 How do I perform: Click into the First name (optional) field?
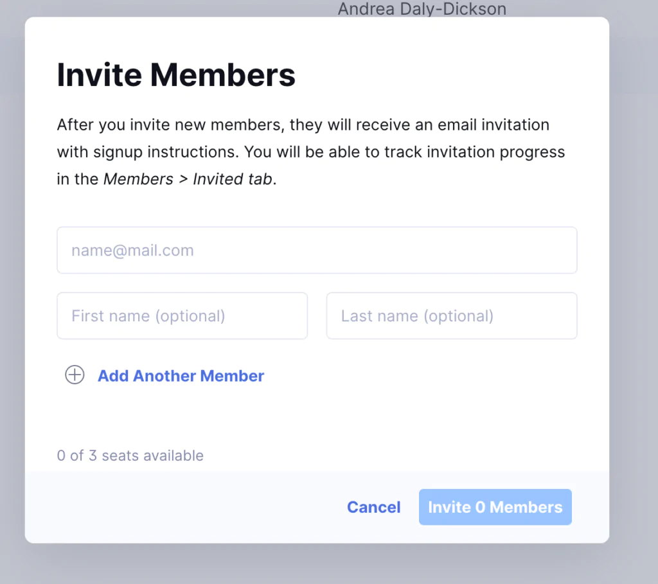point(182,315)
